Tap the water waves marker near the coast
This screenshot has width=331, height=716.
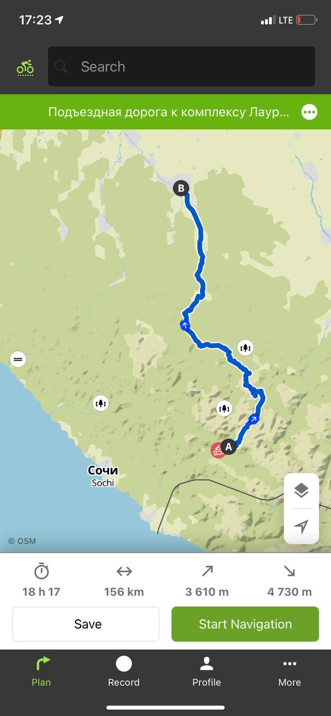(18, 359)
